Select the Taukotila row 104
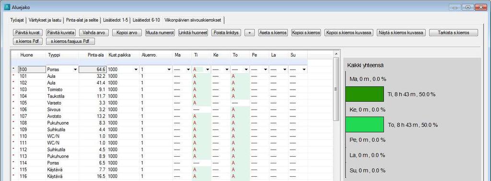This screenshot has width=491, height=181. [x=159, y=96]
